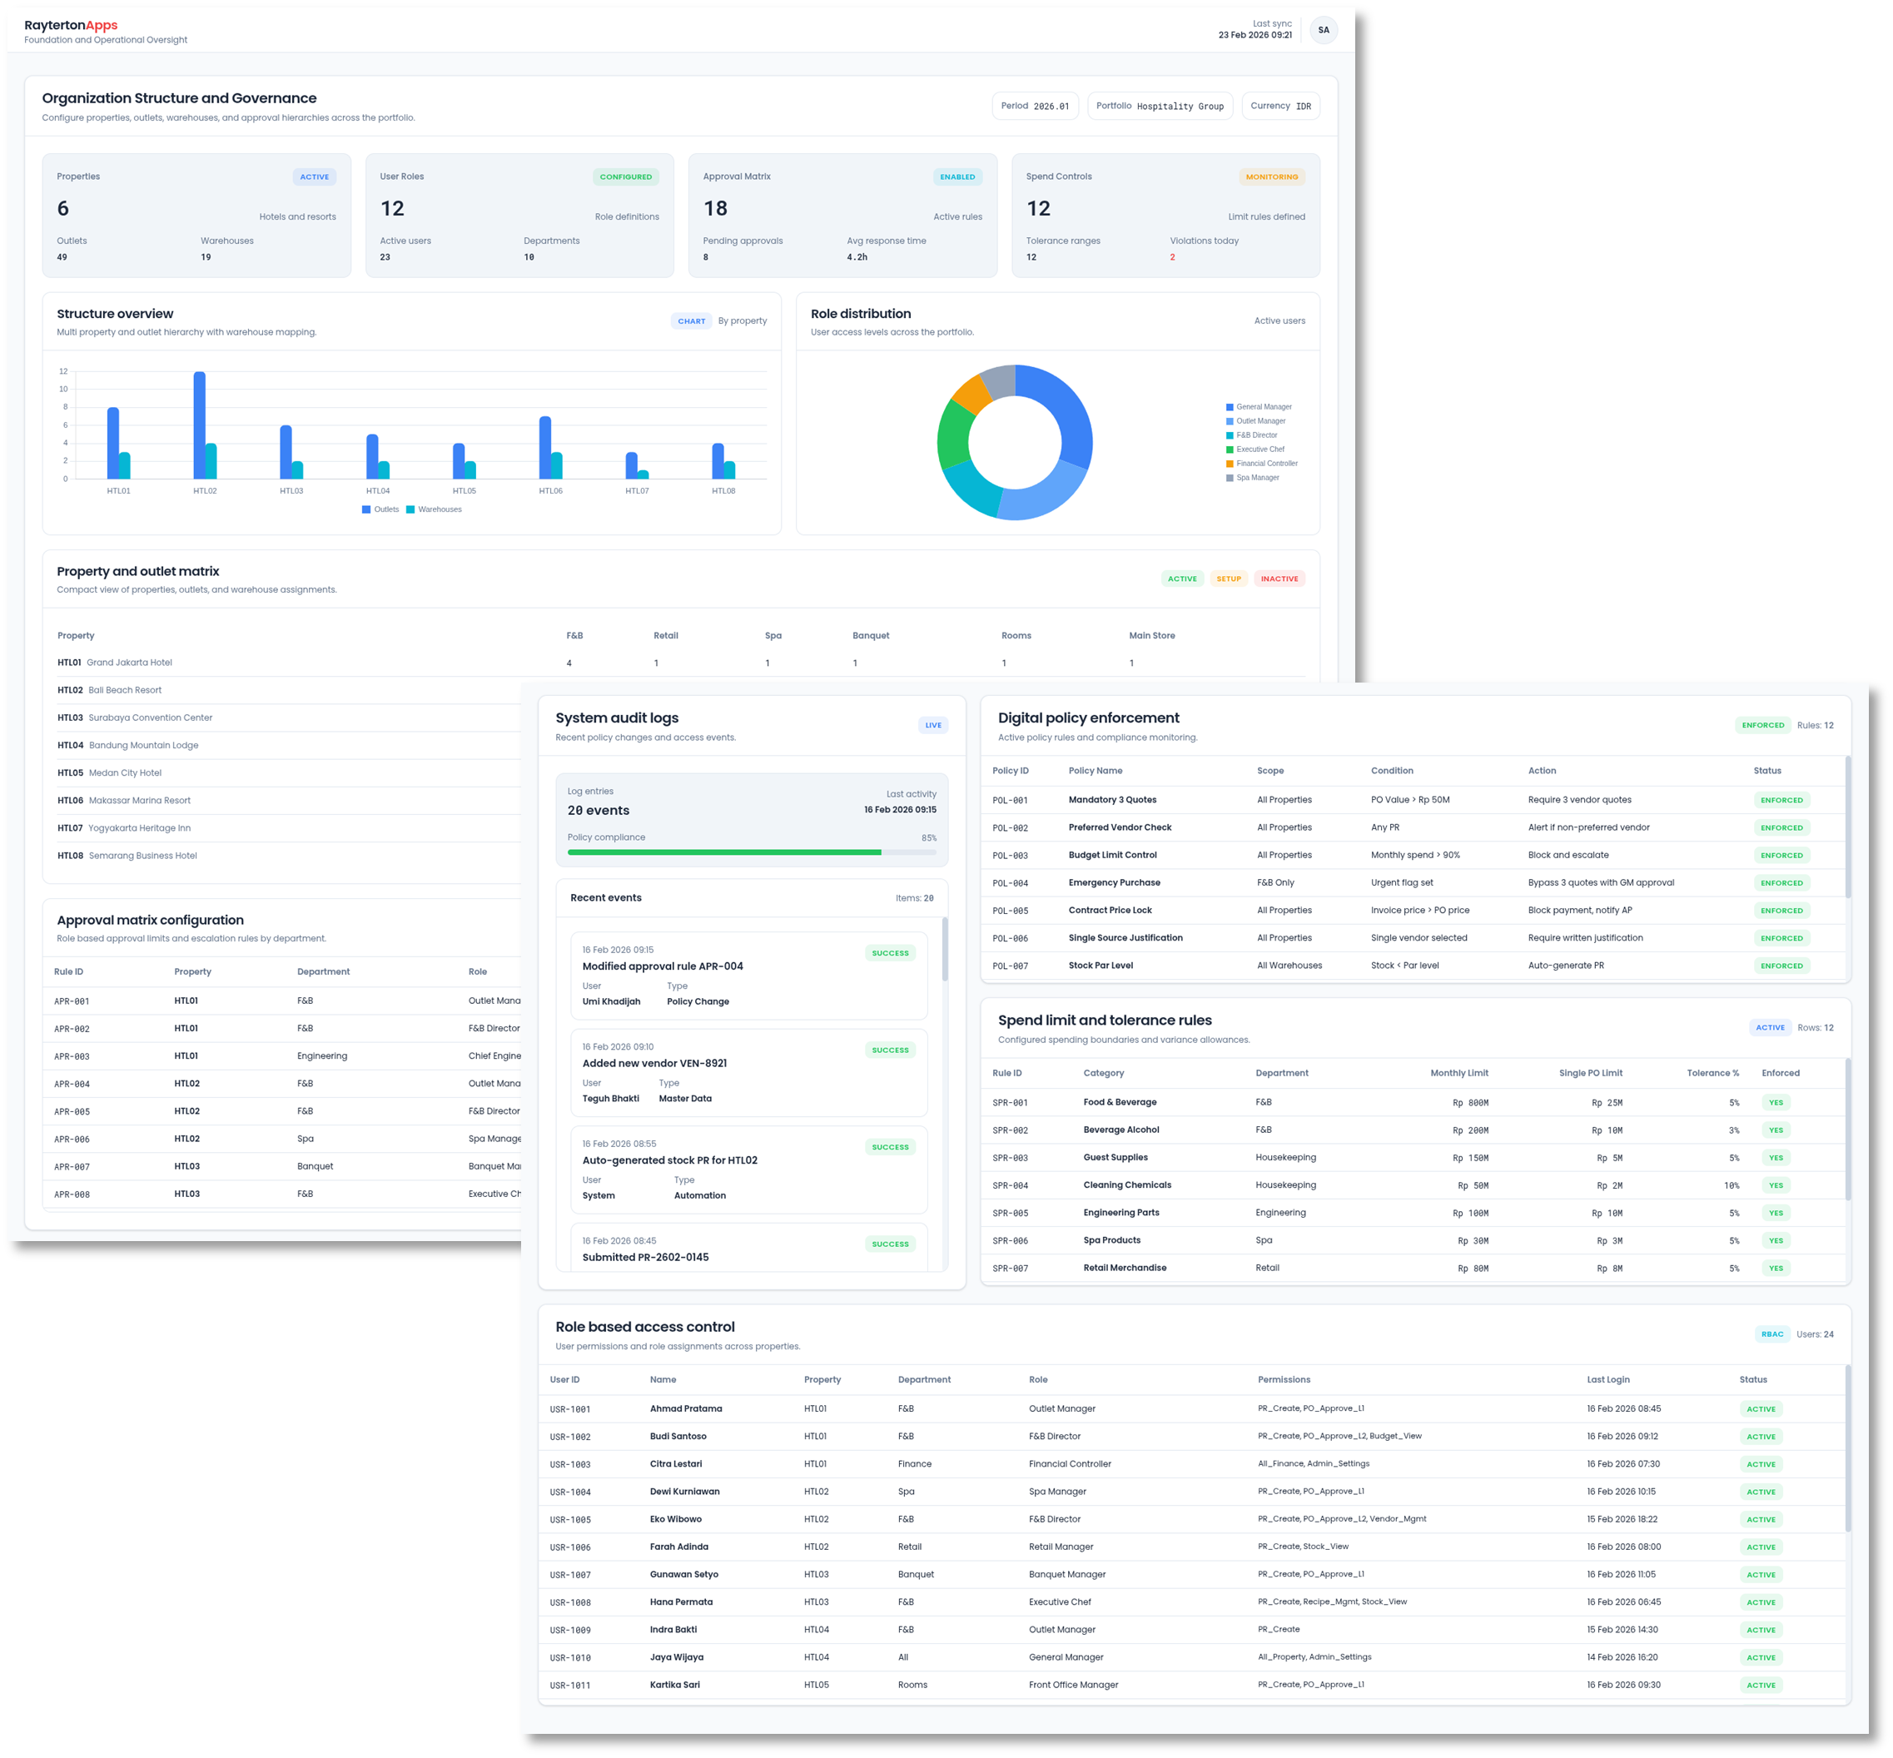Click the CHART badge in Structure overview
The image size is (1893, 1758).
691,321
